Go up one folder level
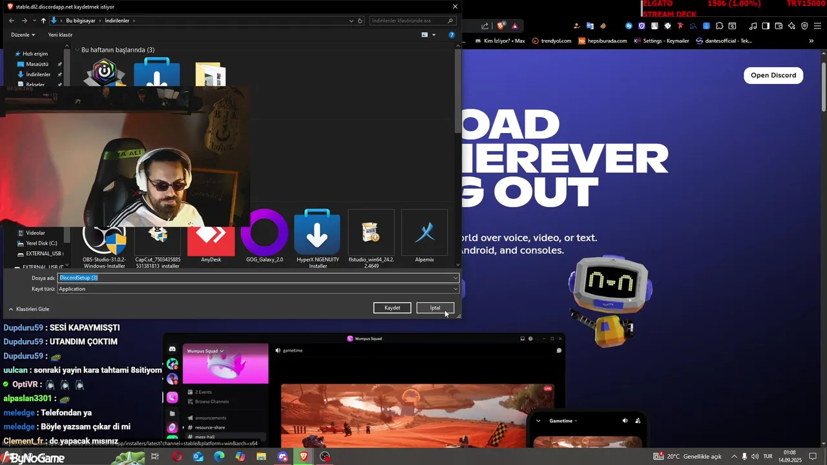This screenshot has width=827, height=465. [43, 21]
